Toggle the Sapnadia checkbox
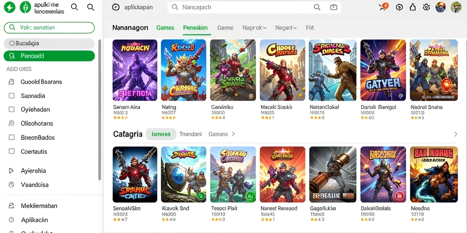 pos(11,96)
